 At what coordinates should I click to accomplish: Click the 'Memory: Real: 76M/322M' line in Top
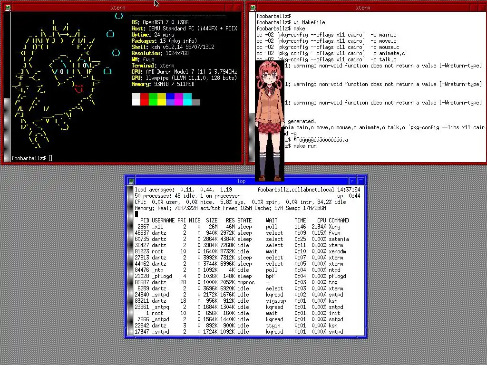(x=231, y=208)
